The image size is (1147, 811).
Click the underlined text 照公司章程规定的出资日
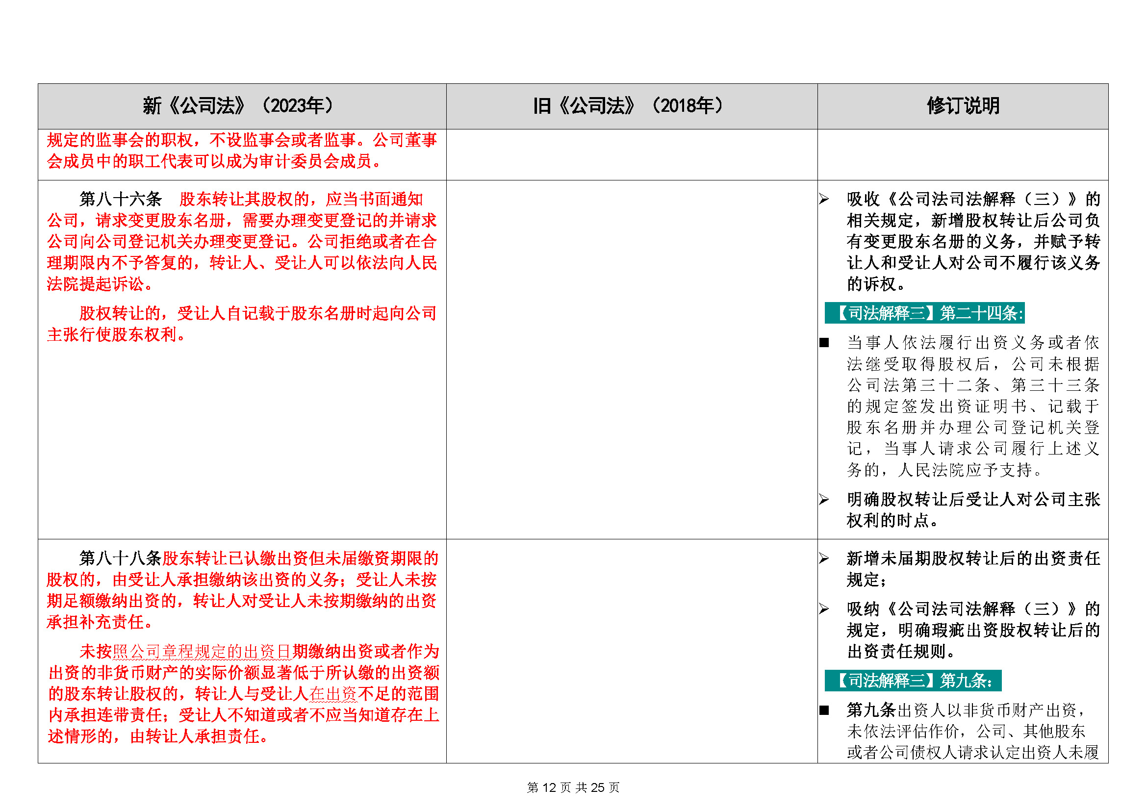tap(202, 652)
